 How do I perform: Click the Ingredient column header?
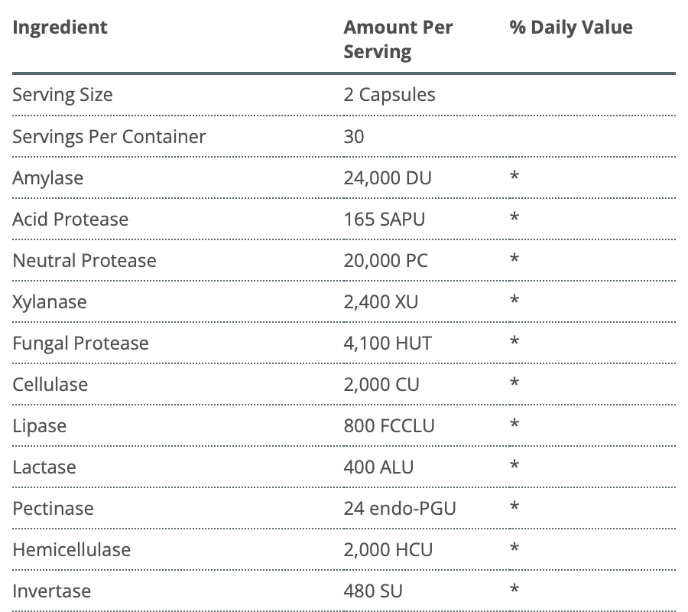pyautogui.click(x=60, y=28)
